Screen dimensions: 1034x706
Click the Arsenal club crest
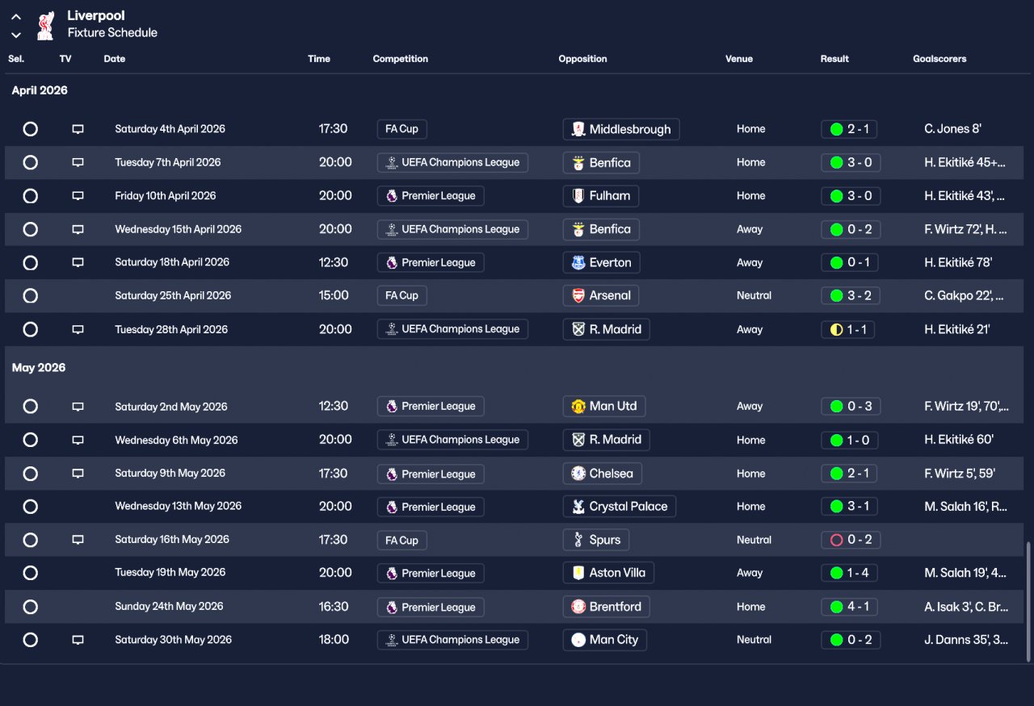coord(578,295)
